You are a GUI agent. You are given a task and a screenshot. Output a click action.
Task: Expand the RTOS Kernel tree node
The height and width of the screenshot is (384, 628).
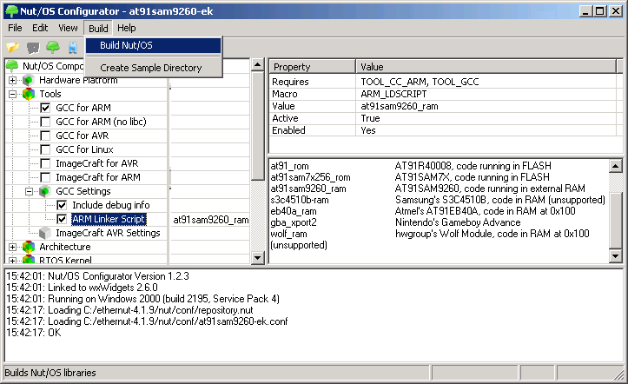(x=12, y=261)
